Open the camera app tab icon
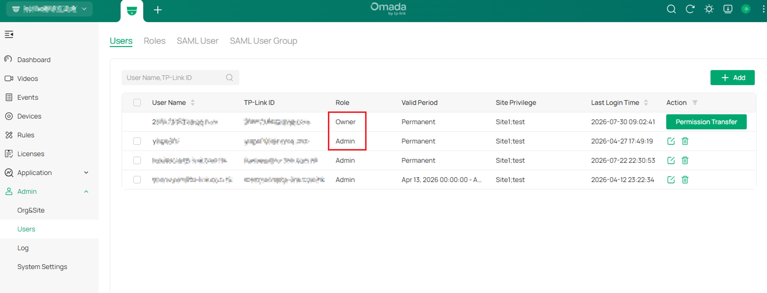This screenshot has width=767, height=293. click(132, 11)
